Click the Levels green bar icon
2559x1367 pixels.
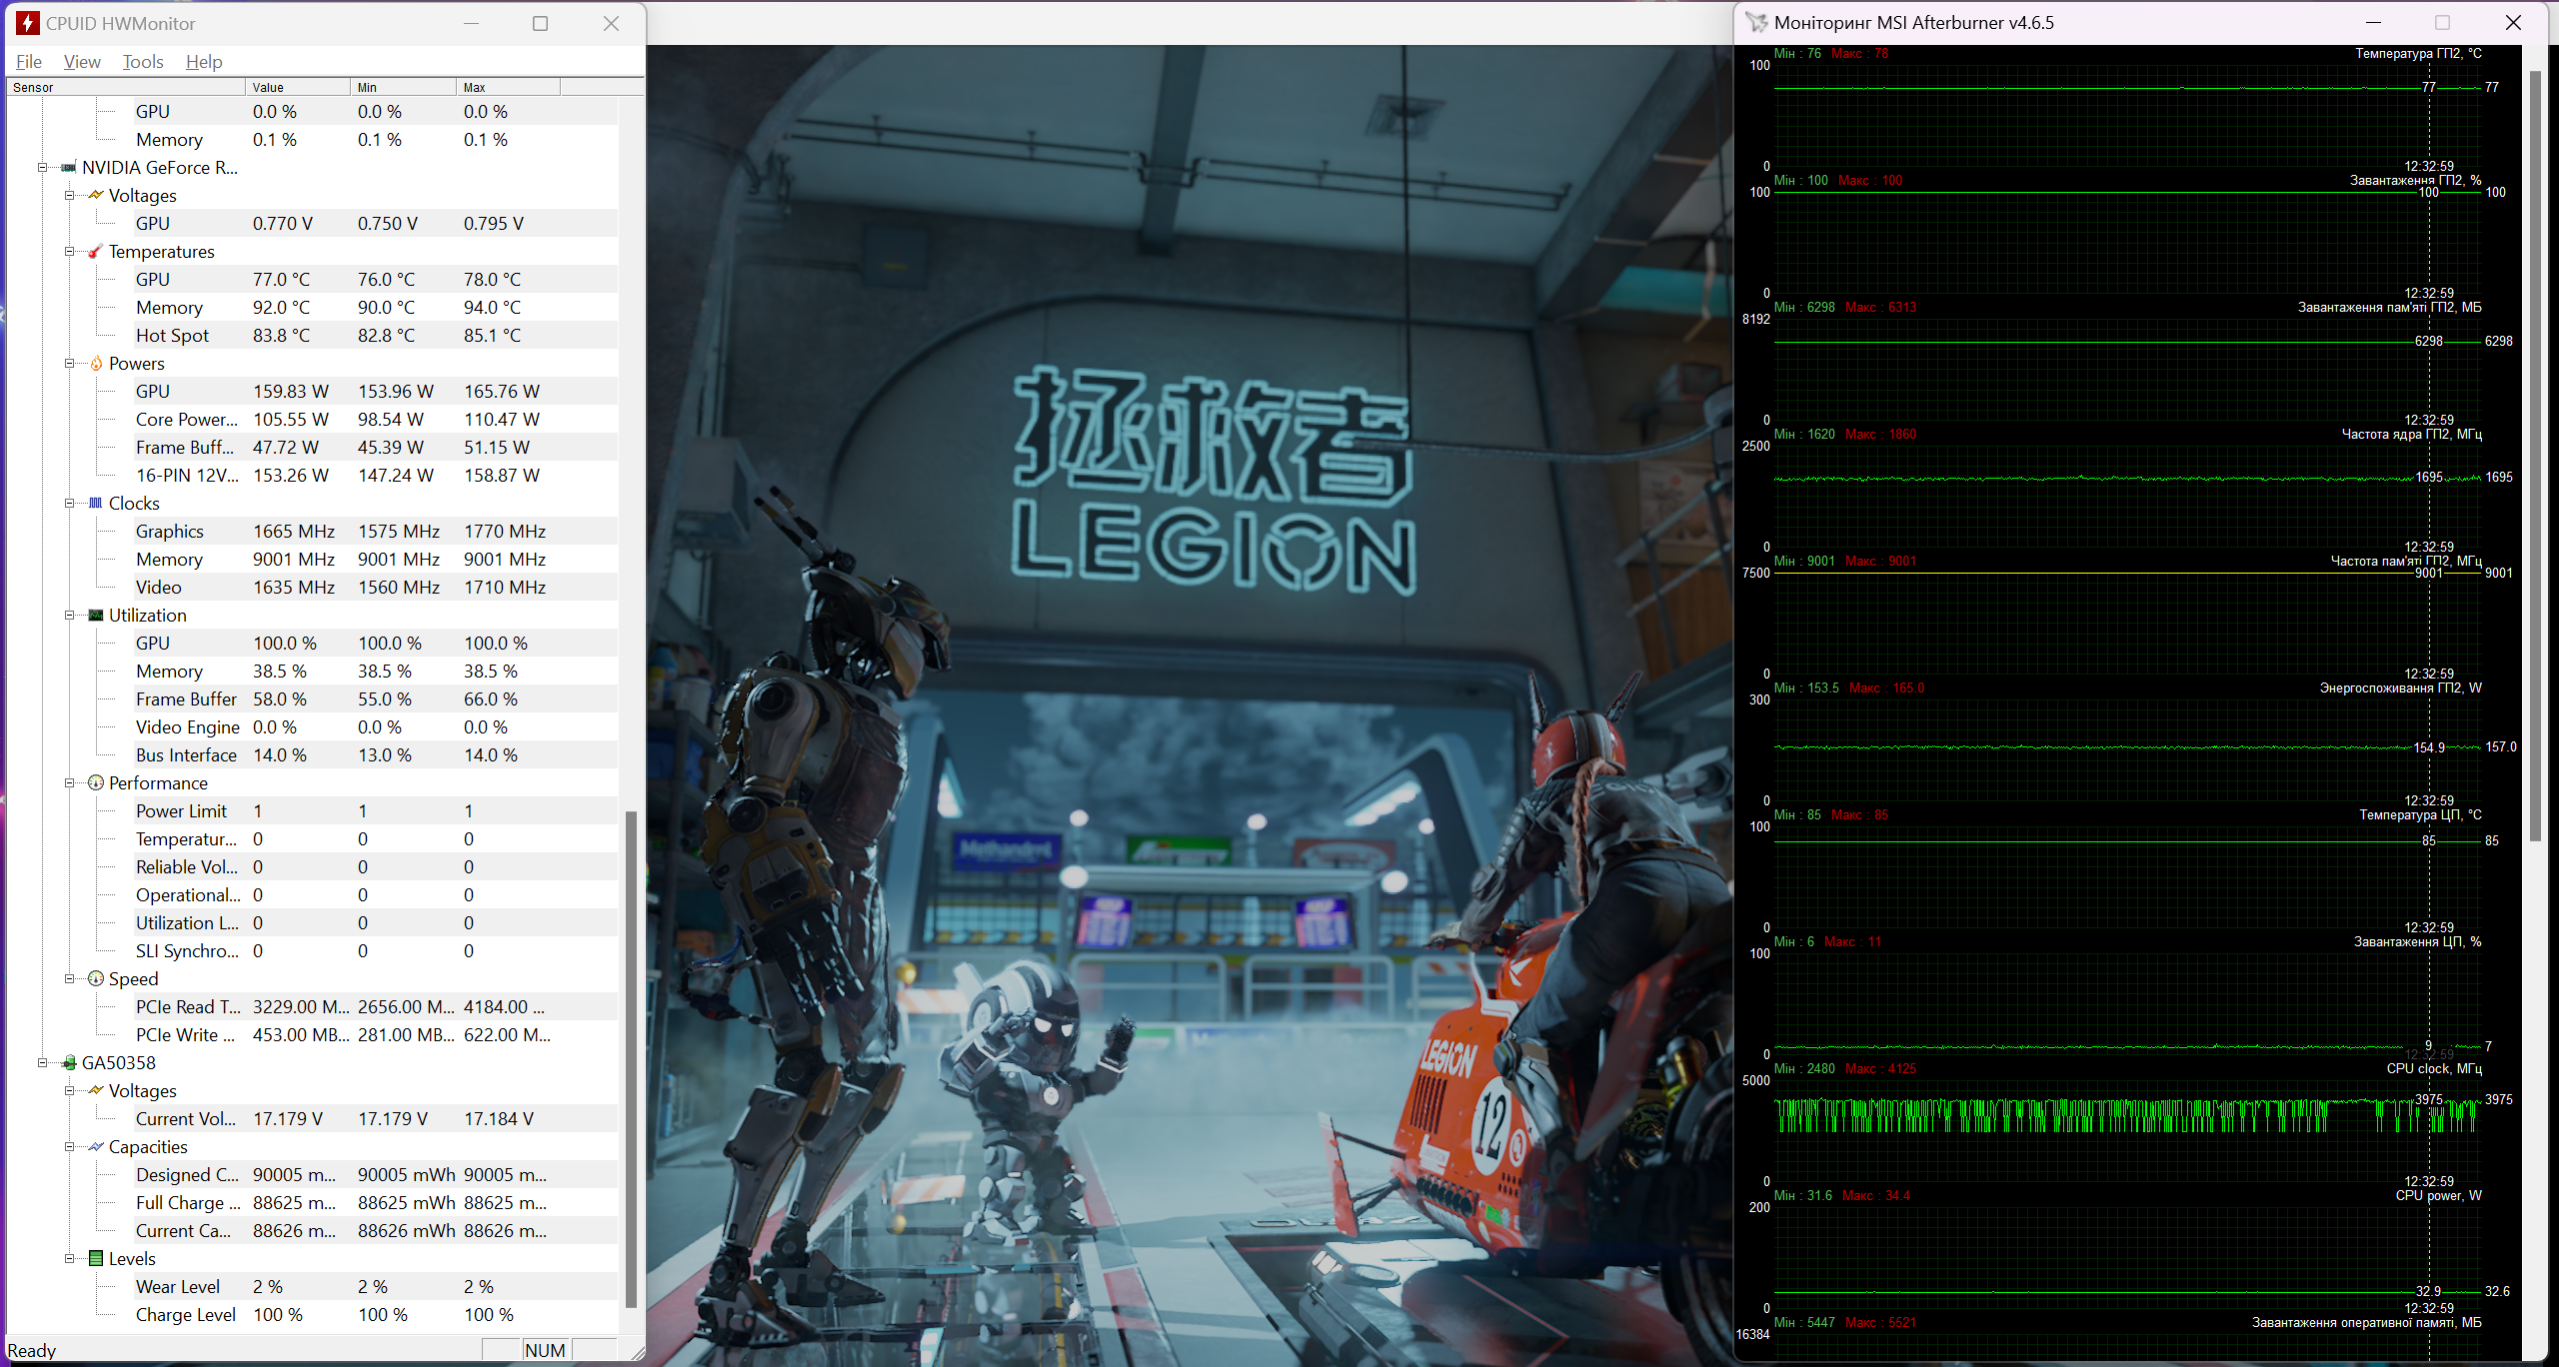click(96, 1258)
